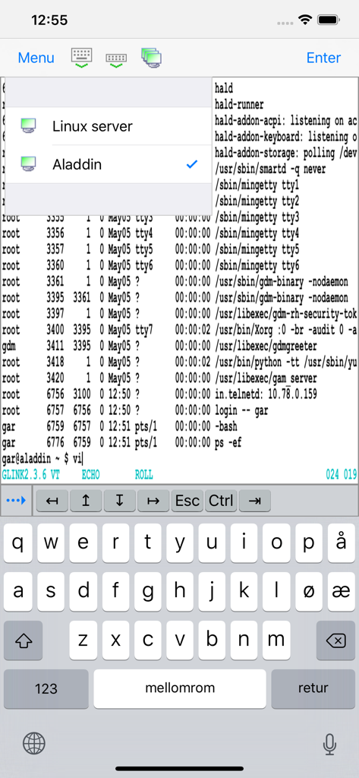359x778 pixels.
Task: Tap the å key
Action: click(x=341, y=542)
